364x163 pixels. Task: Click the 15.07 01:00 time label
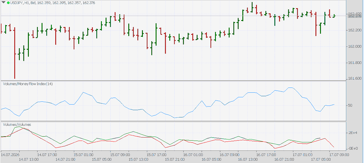[x=83, y=155]
